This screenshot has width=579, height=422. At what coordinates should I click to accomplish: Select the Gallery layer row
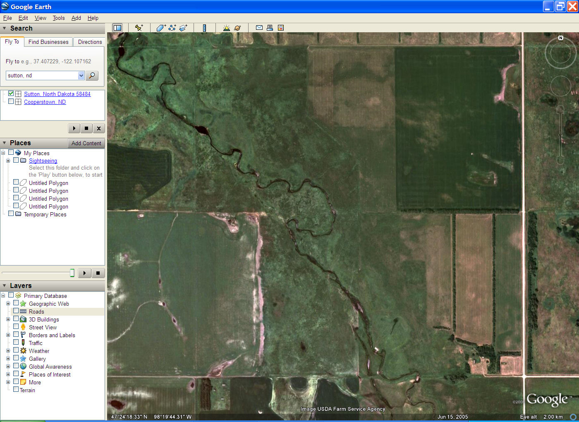37,359
